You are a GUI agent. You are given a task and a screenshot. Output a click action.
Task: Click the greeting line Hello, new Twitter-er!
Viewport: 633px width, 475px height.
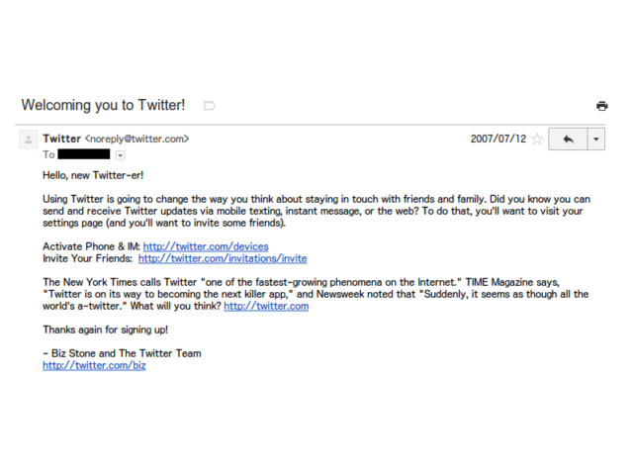93,175
